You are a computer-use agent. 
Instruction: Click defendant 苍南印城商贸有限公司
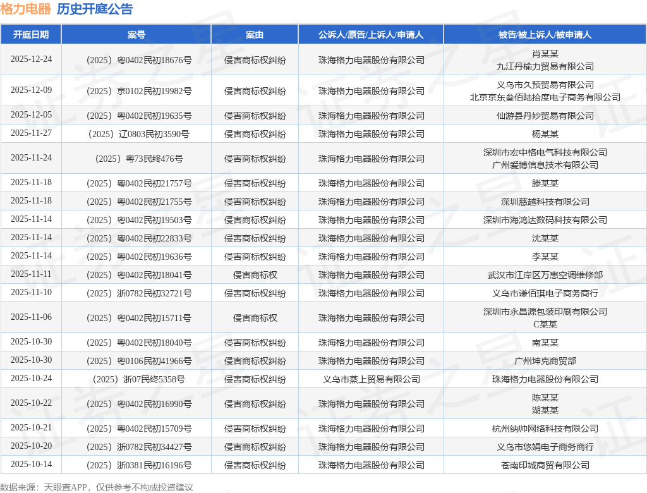545,465
